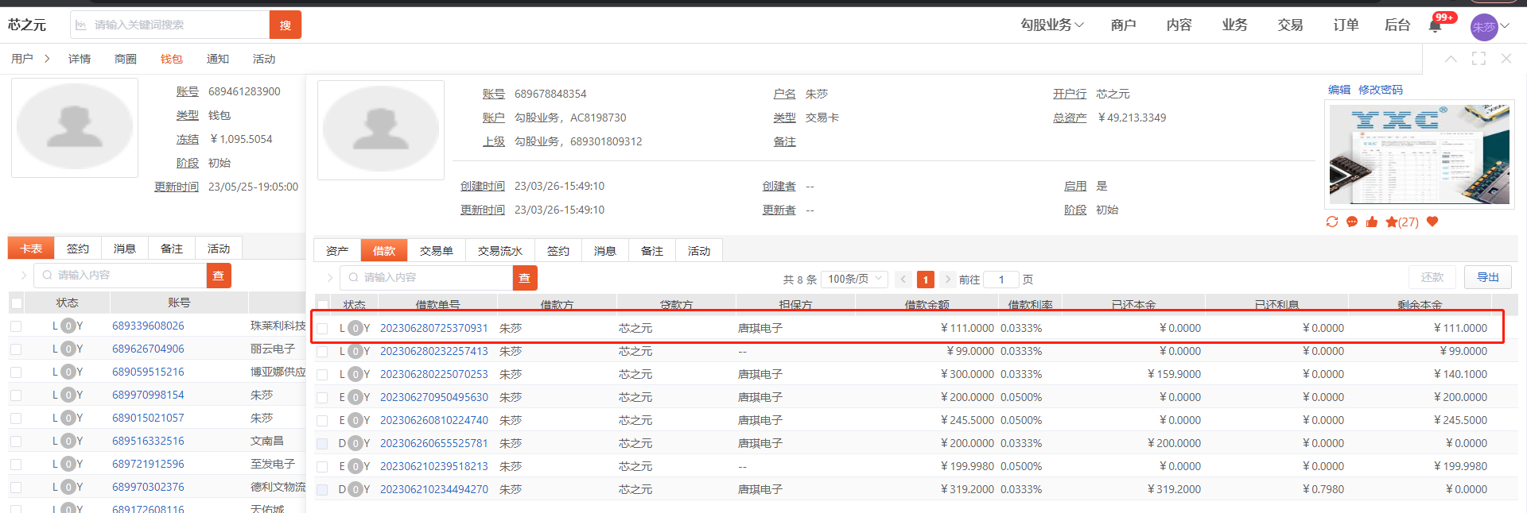Image resolution: width=1527 pixels, height=513 pixels.
Task: Tick the checkbox for loan 20230628022507​0253
Action: click(x=322, y=374)
